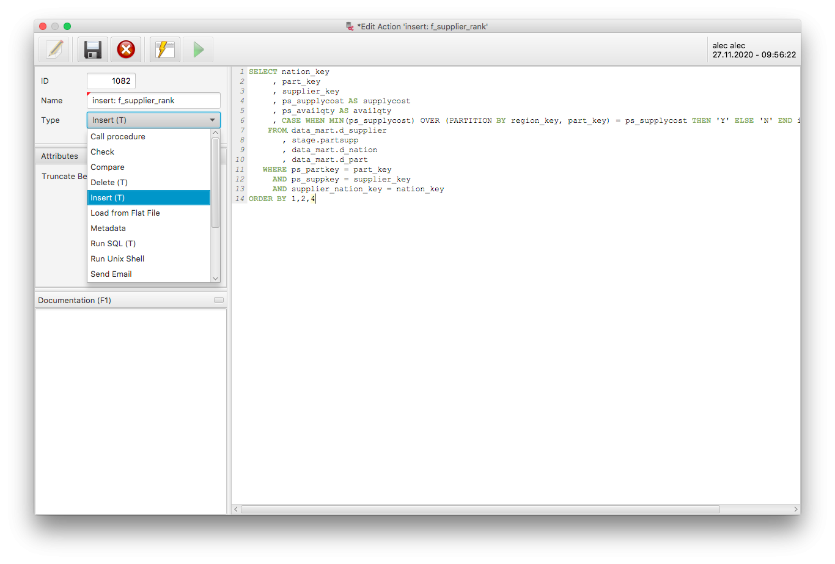835x564 pixels.
Task: Click the lightning bolt window icon
Action: [x=165, y=49]
